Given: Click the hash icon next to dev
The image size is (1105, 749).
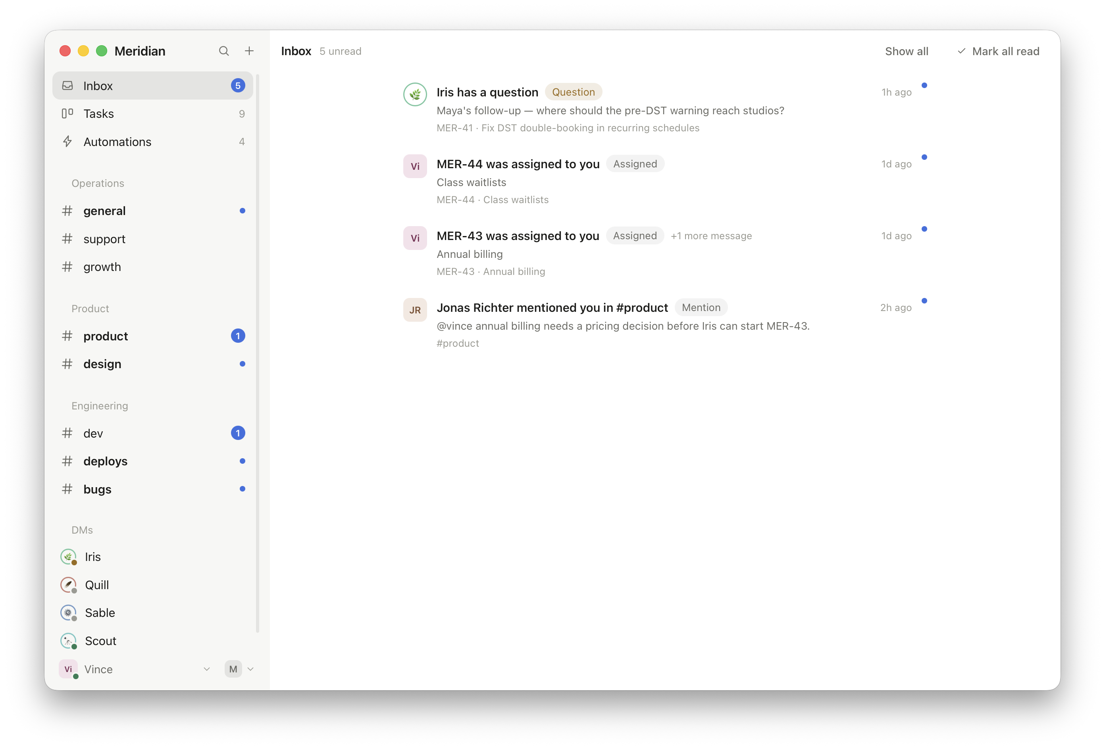Looking at the screenshot, I should (67, 433).
